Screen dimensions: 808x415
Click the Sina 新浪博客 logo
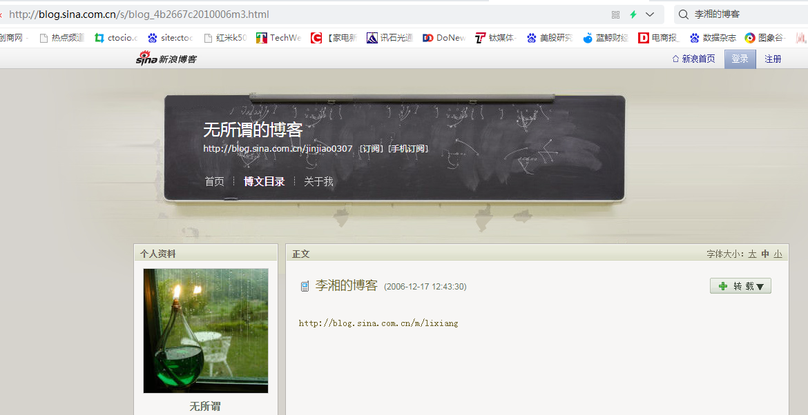(x=166, y=59)
